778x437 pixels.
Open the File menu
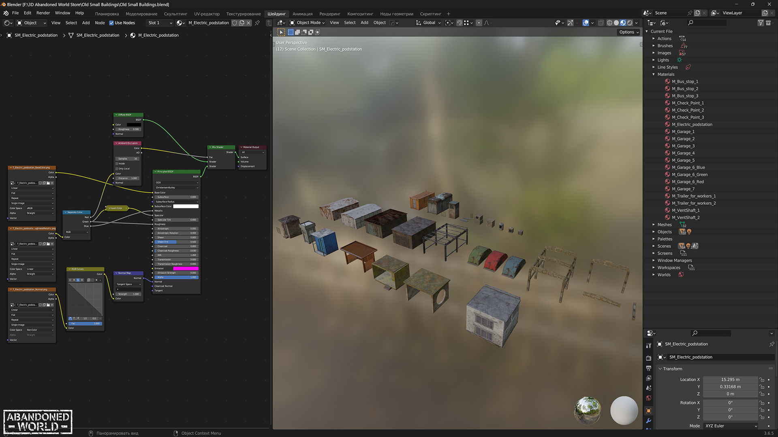[x=15, y=13]
